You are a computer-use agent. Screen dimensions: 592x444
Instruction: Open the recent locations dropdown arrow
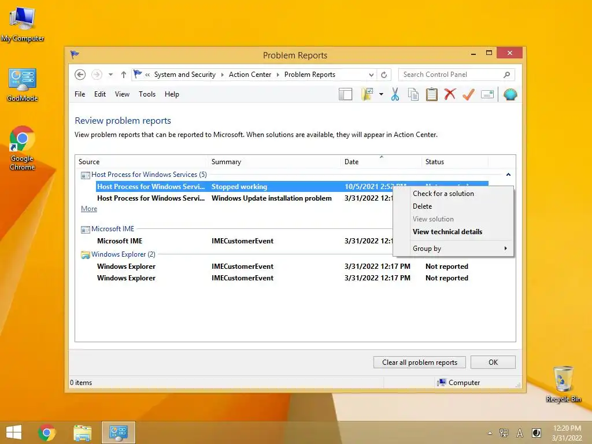click(x=110, y=75)
